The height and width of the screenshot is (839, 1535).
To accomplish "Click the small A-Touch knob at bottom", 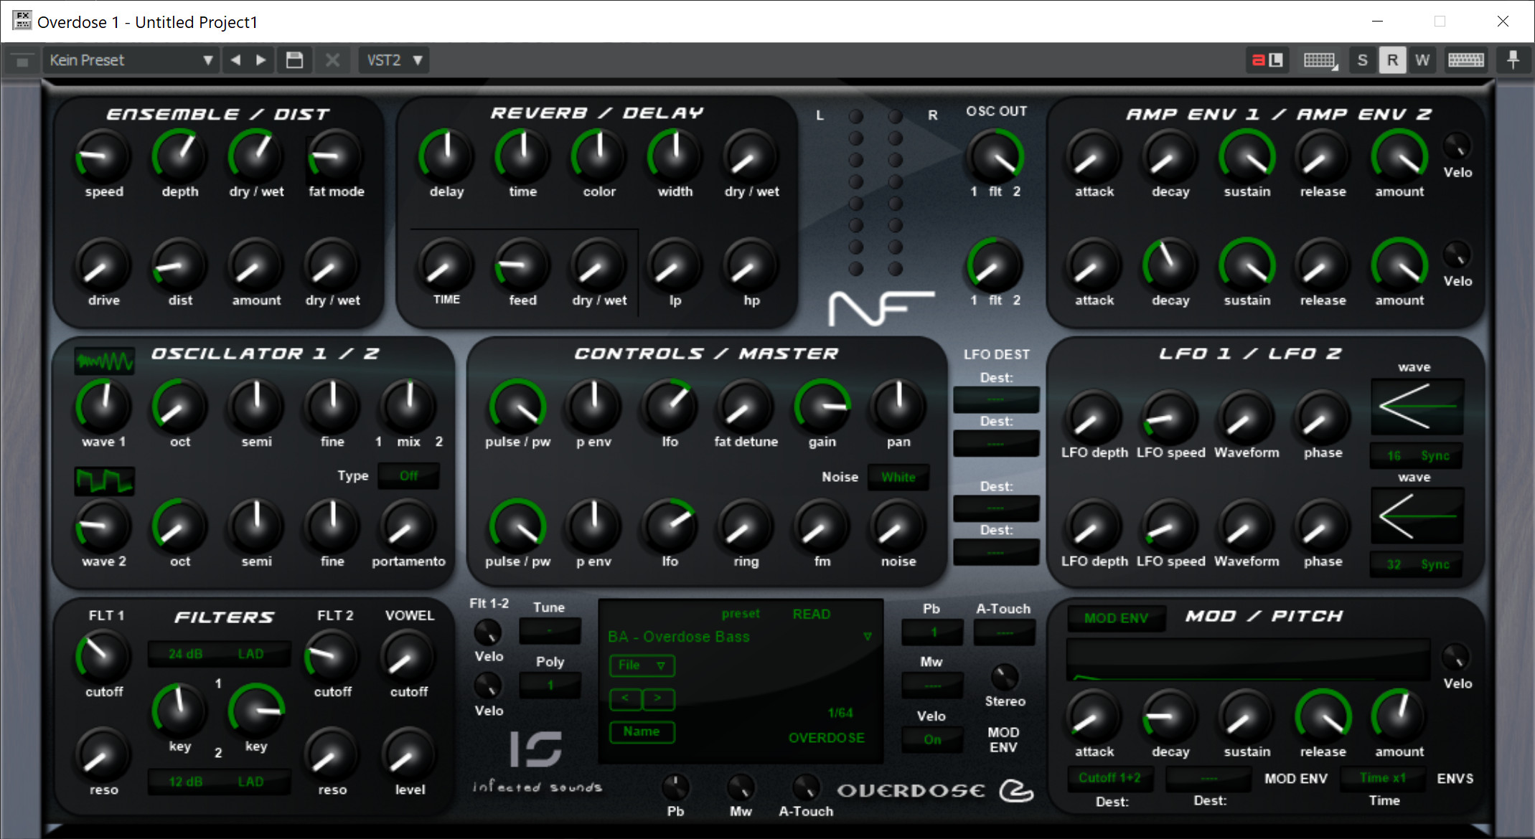I will coord(805,787).
